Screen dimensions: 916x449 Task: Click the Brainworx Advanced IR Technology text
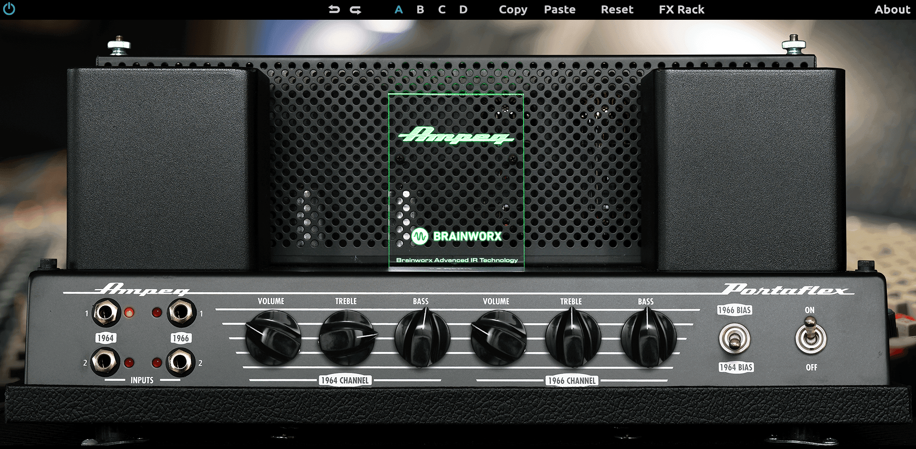coord(457,260)
